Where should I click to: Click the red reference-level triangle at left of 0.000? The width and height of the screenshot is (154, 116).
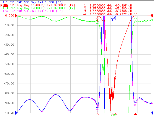pyautogui.click(x=16, y=16)
